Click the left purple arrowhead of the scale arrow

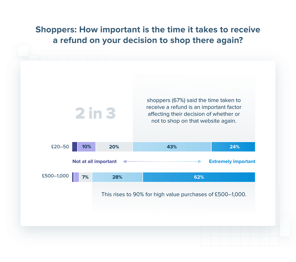(125, 161)
